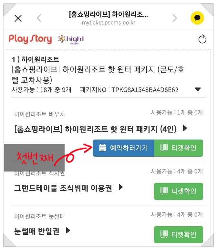Go forward with the right chevron arrow
217x250 pixels.
click(x=175, y=18)
